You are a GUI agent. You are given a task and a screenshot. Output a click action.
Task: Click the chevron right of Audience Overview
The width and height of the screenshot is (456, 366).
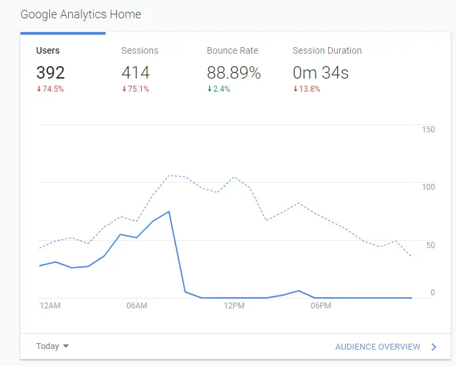tap(434, 347)
